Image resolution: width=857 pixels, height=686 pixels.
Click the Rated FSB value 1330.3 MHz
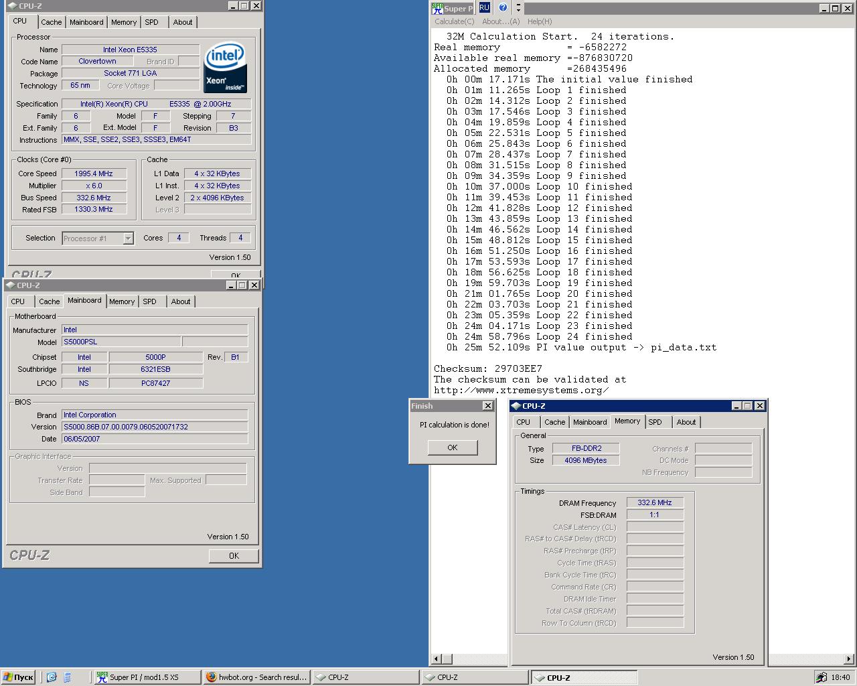(x=94, y=209)
